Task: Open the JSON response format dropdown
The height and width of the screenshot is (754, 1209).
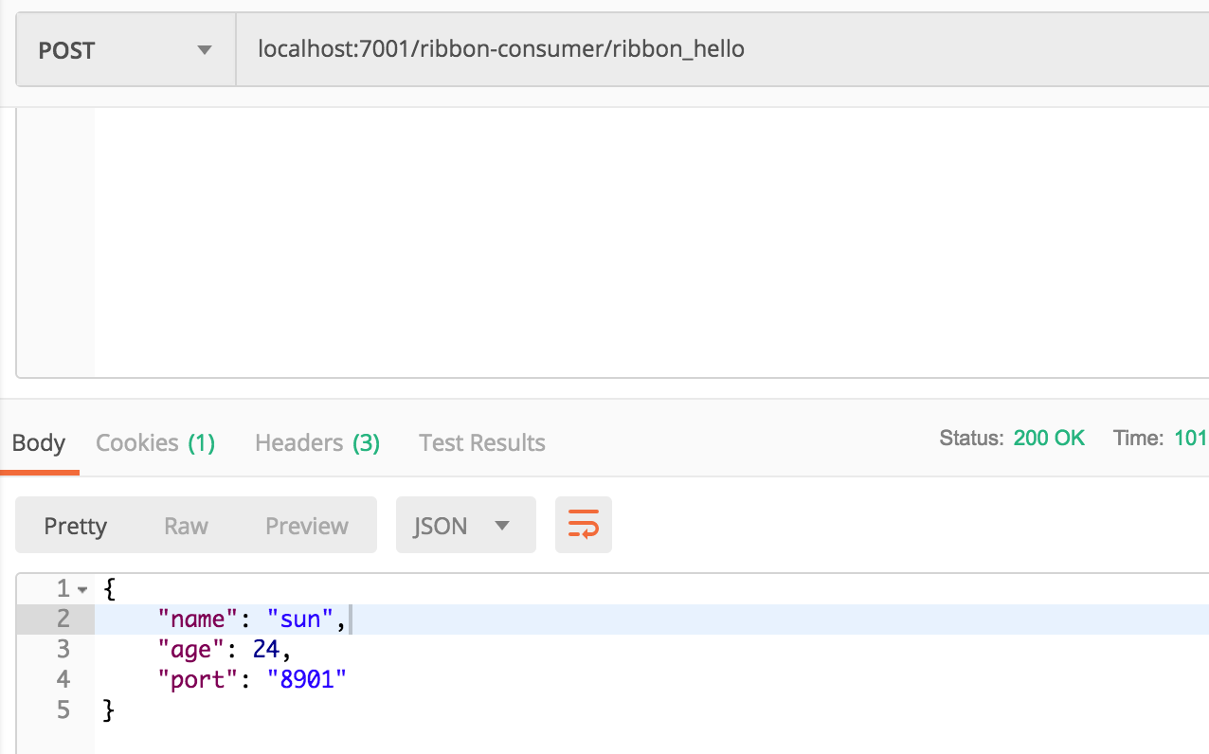Action: [465, 525]
